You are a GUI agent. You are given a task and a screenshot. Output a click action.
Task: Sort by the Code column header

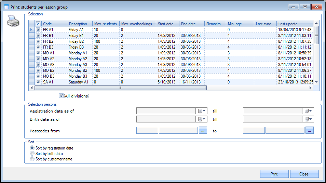point(54,24)
